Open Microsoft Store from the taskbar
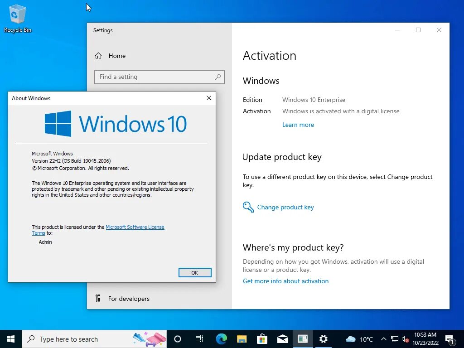 262,339
